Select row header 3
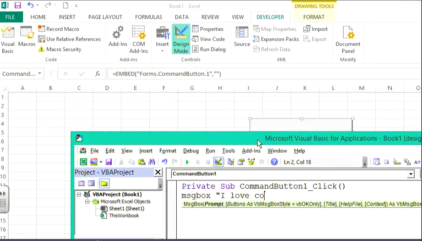The image size is (422, 241). coord(3,115)
